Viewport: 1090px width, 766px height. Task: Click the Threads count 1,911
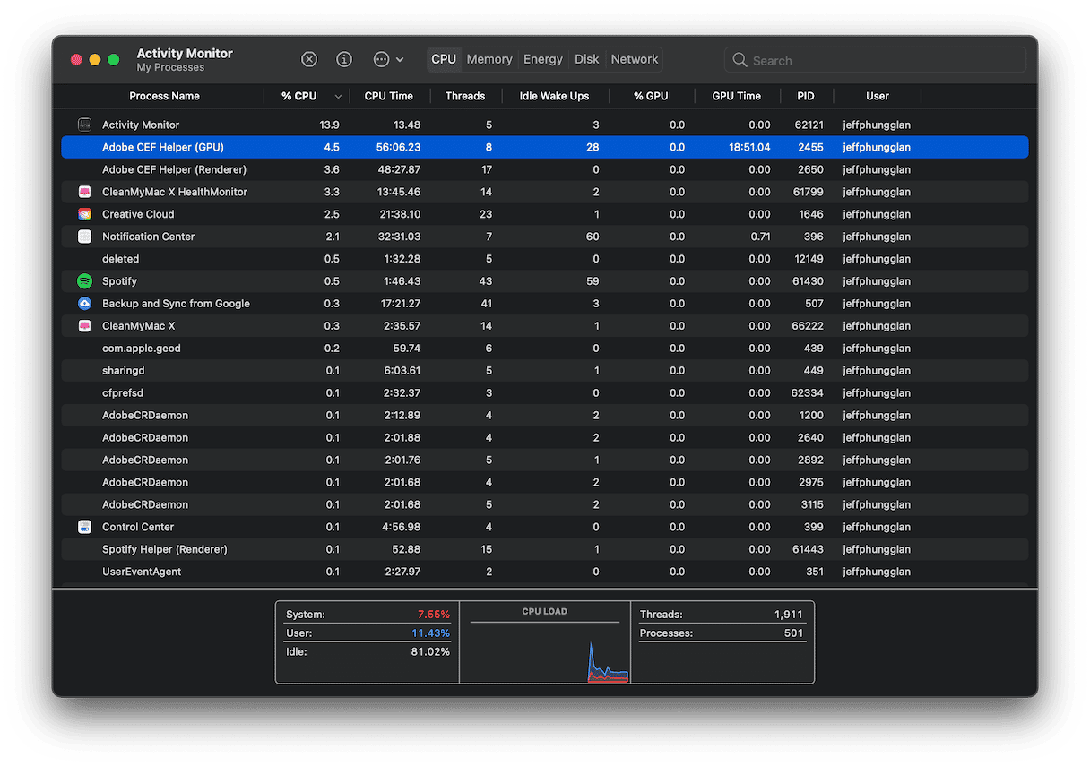(791, 615)
